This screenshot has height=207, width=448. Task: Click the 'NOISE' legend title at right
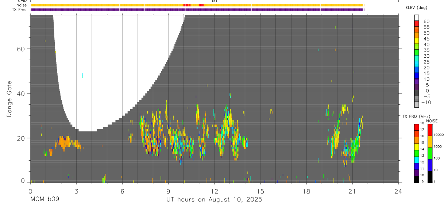(x=432, y=121)
